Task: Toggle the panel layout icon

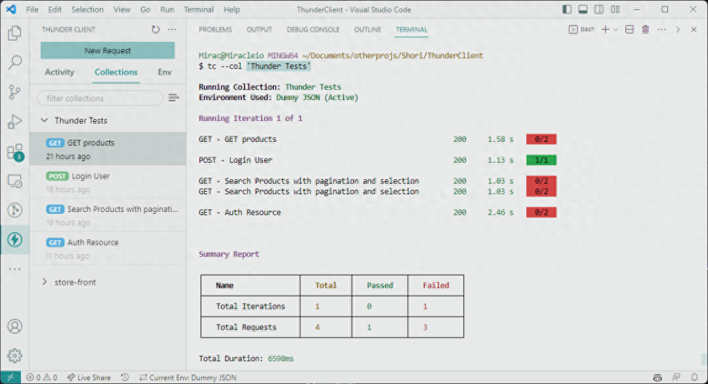Action: click(x=583, y=9)
